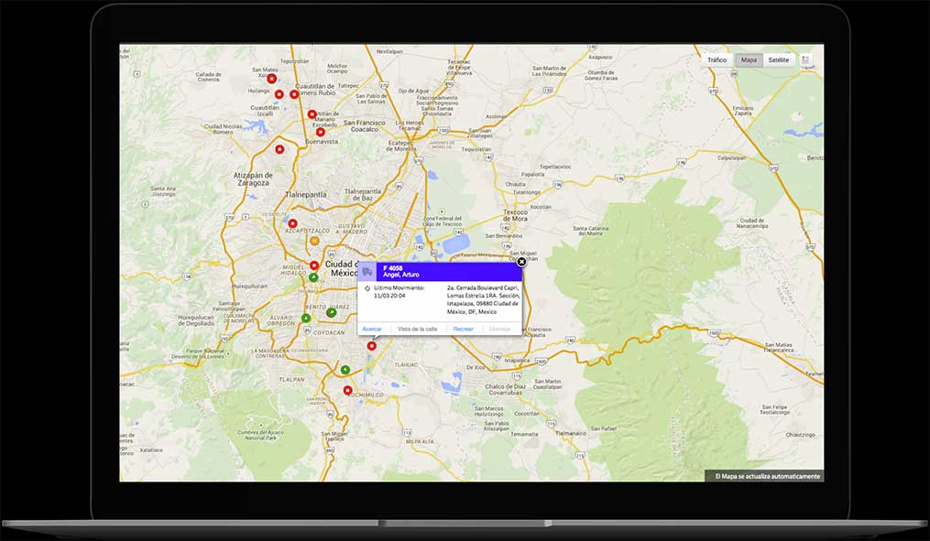
Task: Click the red marker under the info popup pointer
Action: 372,346
